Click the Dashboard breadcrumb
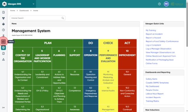The image size is (188, 112). click(x=24, y=11)
